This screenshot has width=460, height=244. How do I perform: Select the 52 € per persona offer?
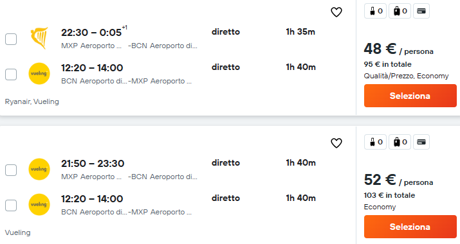410,227
